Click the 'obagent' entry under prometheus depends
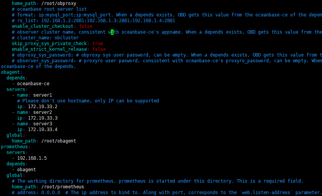The width and height of the screenshot is (322, 196). (x=26, y=170)
